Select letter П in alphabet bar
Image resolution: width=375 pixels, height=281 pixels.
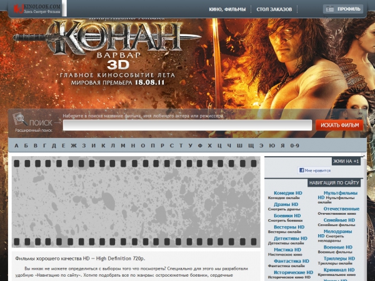152,145
